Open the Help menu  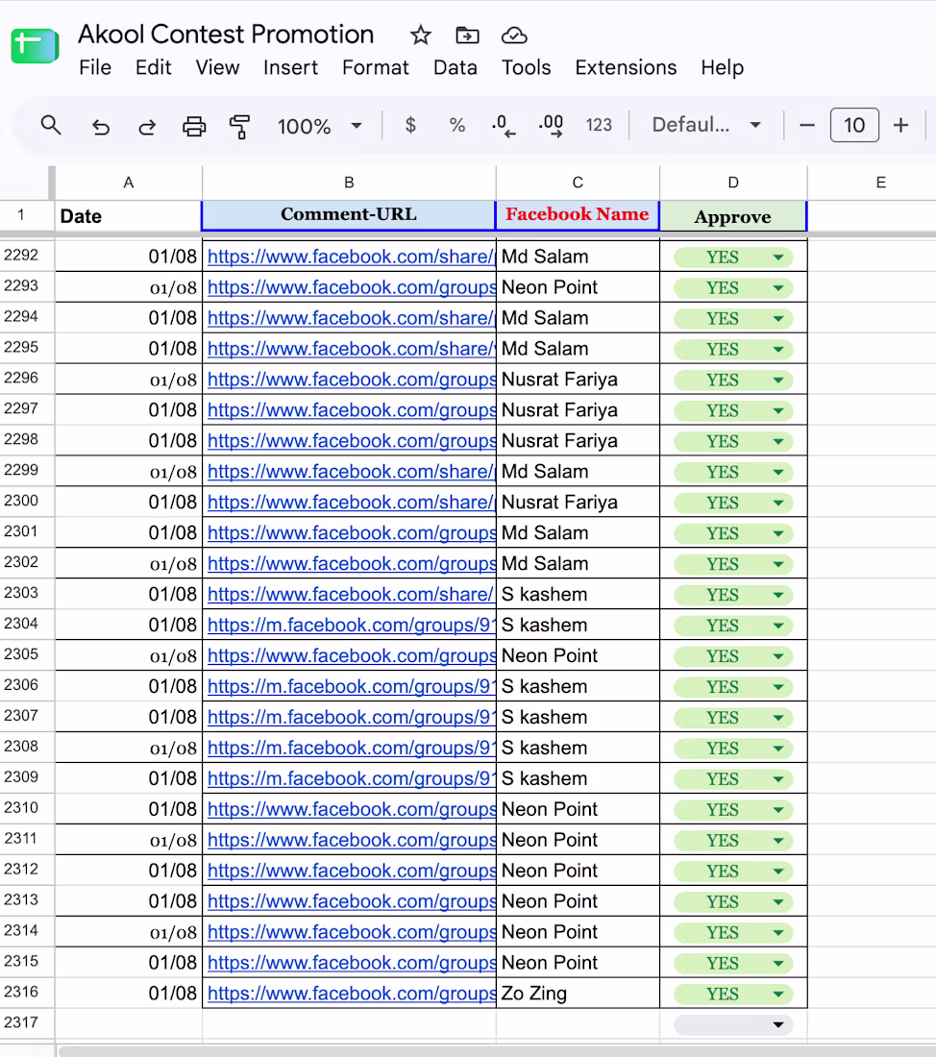[x=722, y=67]
